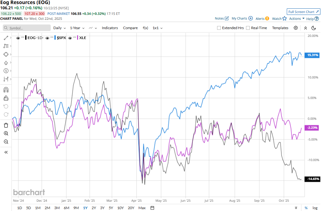Open Full Screen Chart
The height and width of the screenshot is (211, 321).
(x=303, y=12)
